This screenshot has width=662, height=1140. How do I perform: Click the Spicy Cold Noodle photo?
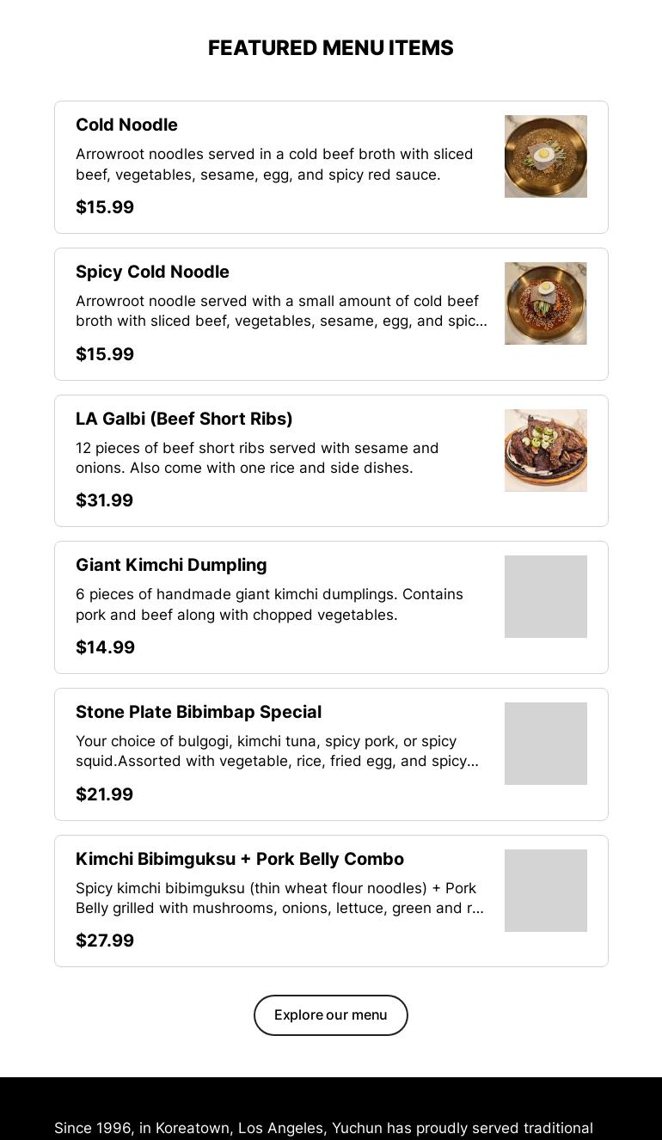pyautogui.click(x=545, y=303)
